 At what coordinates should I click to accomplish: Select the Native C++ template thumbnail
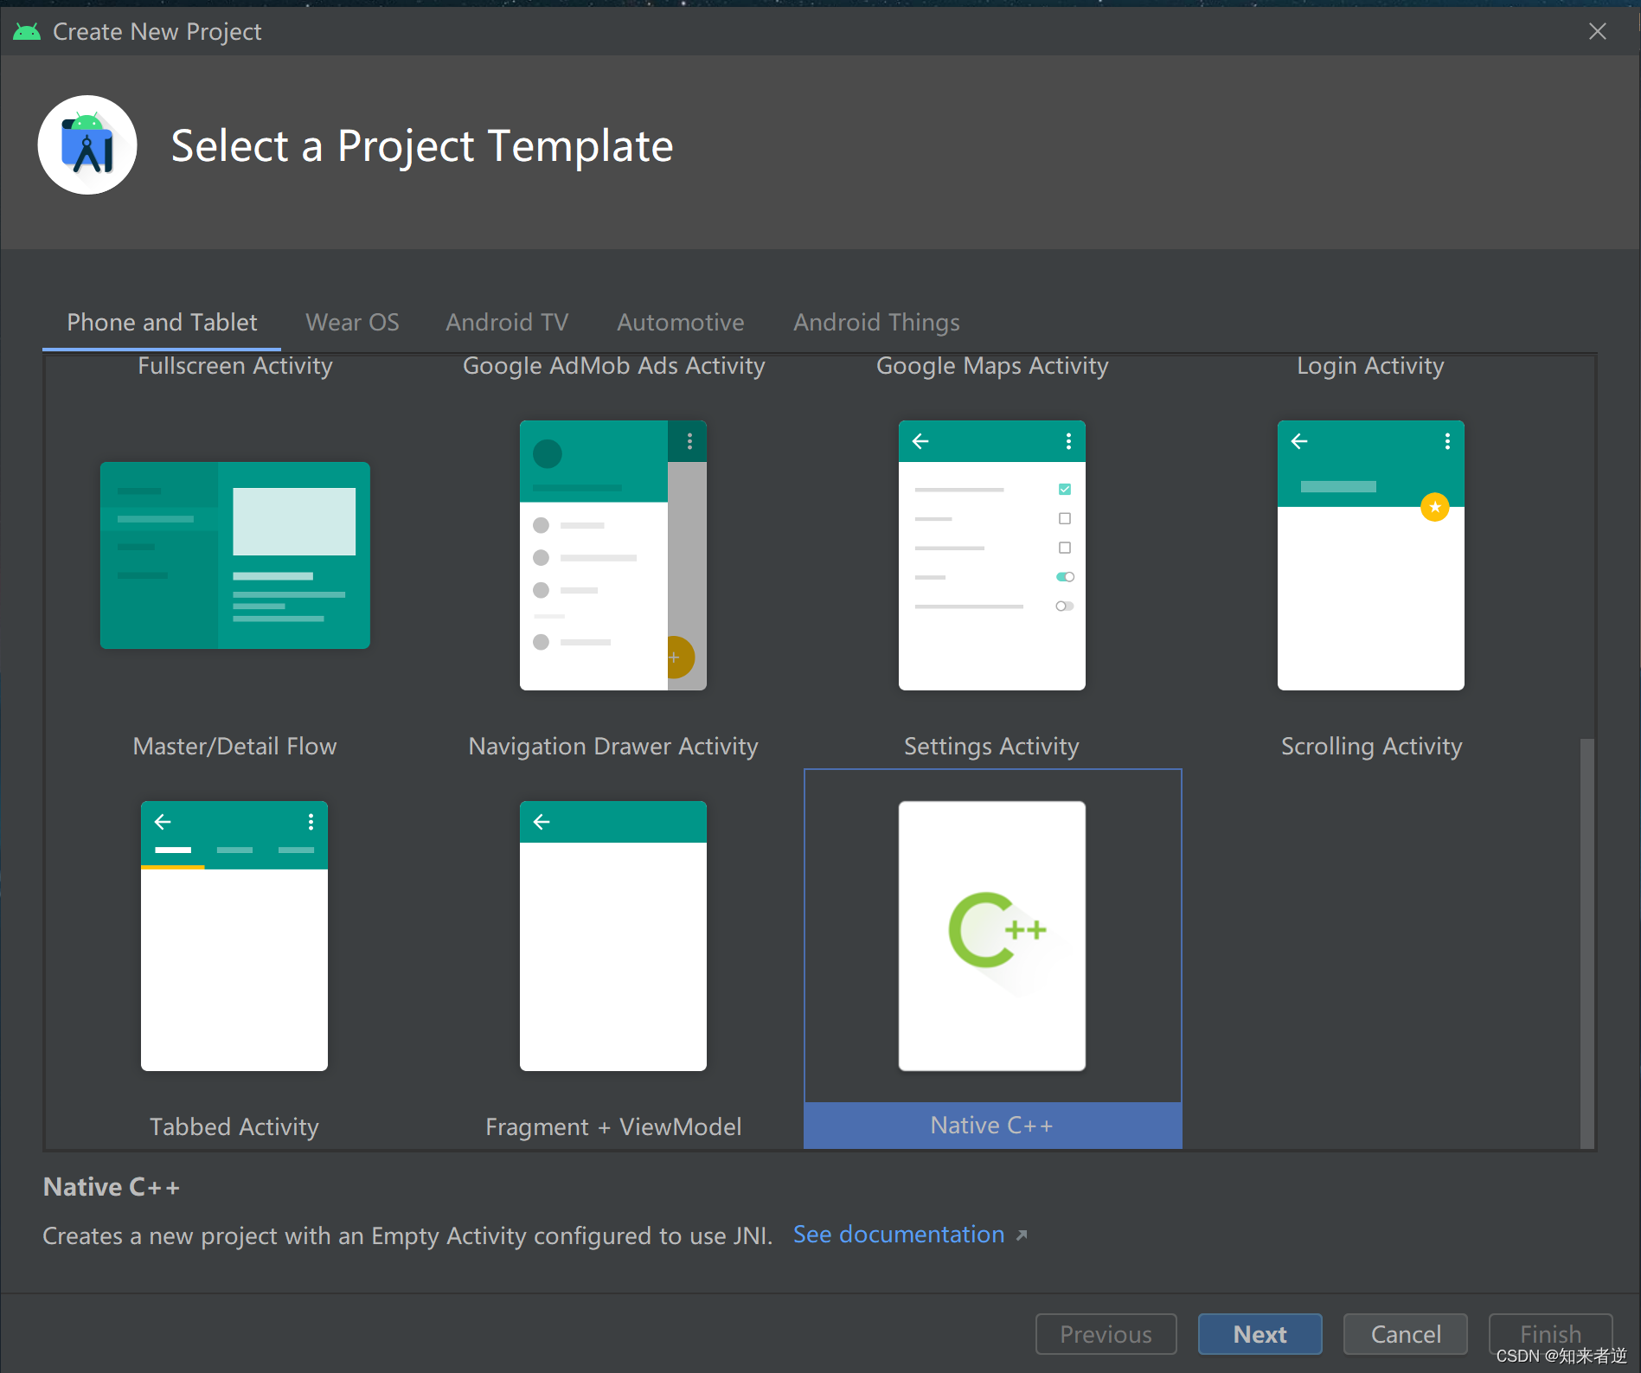[992, 935]
